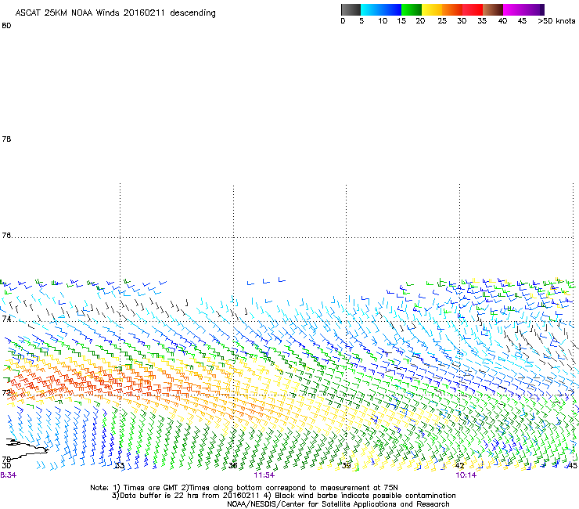The width and height of the screenshot is (579, 509).
Task: Click the 33 longitude axis label
Action: click(x=120, y=465)
